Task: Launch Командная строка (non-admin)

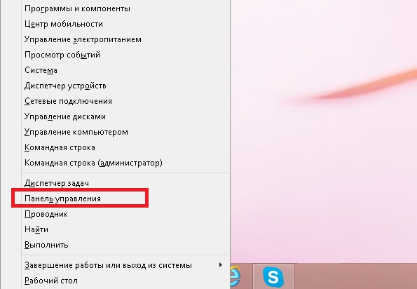Action: (125, 147)
